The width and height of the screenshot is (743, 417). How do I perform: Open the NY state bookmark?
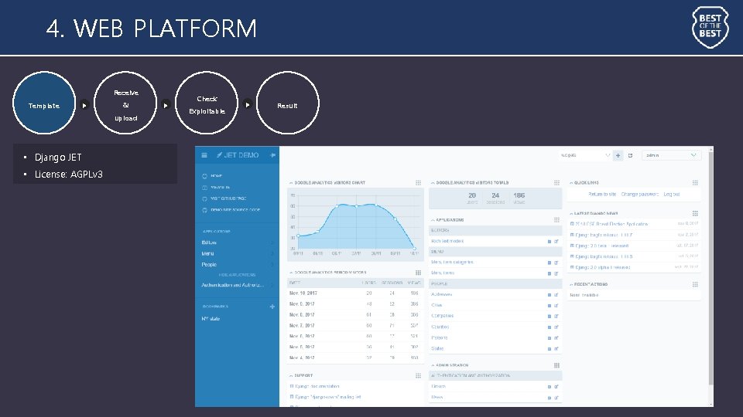click(x=211, y=319)
